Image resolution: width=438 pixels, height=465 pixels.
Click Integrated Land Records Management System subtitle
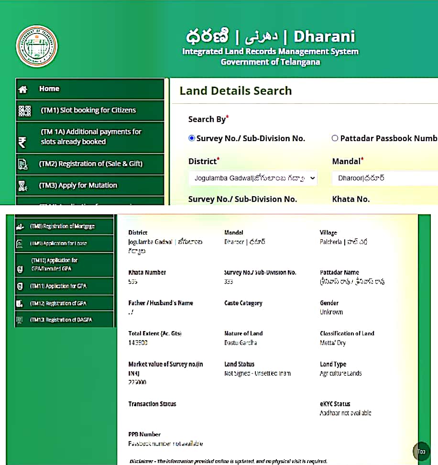tap(270, 52)
